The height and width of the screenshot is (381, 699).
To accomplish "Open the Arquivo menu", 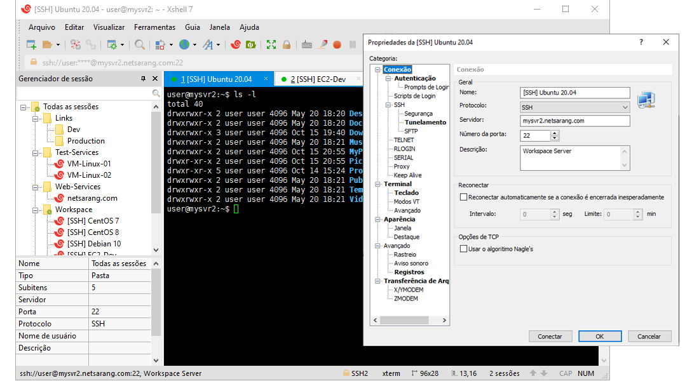I will (x=42, y=27).
